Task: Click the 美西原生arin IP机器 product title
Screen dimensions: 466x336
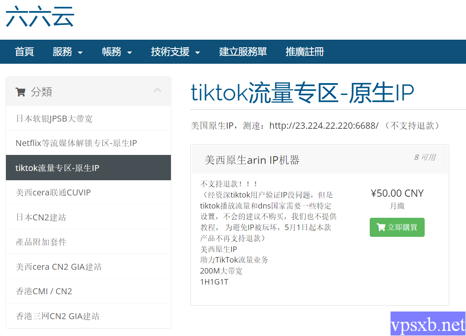Action: pos(252,160)
